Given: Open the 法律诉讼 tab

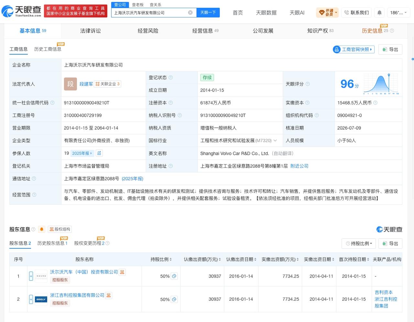Looking at the screenshot, I should tap(90, 31).
